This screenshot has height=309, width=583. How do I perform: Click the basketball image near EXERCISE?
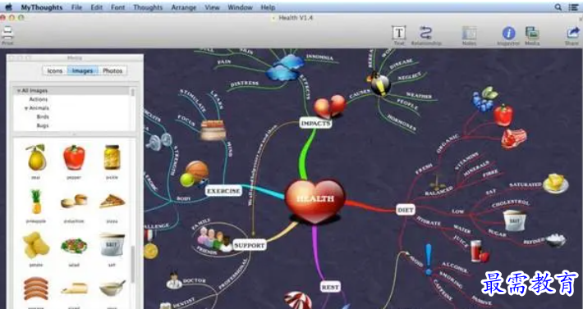(197, 170)
